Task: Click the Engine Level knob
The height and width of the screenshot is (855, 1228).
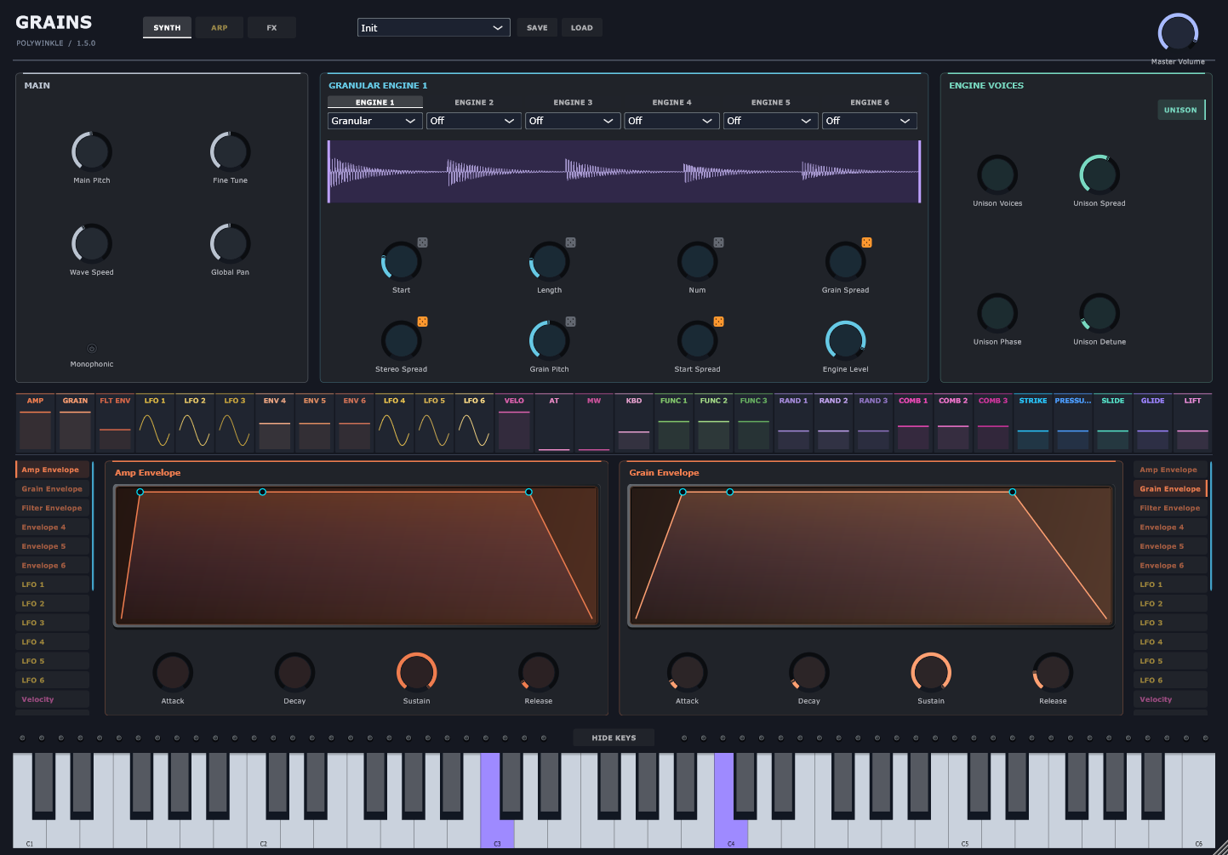Action: [846, 341]
